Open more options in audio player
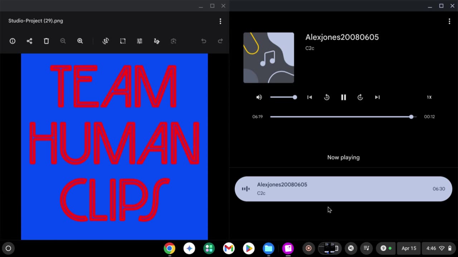Viewport: 458px width, 257px height. pyautogui.click(x=449, y=21)
